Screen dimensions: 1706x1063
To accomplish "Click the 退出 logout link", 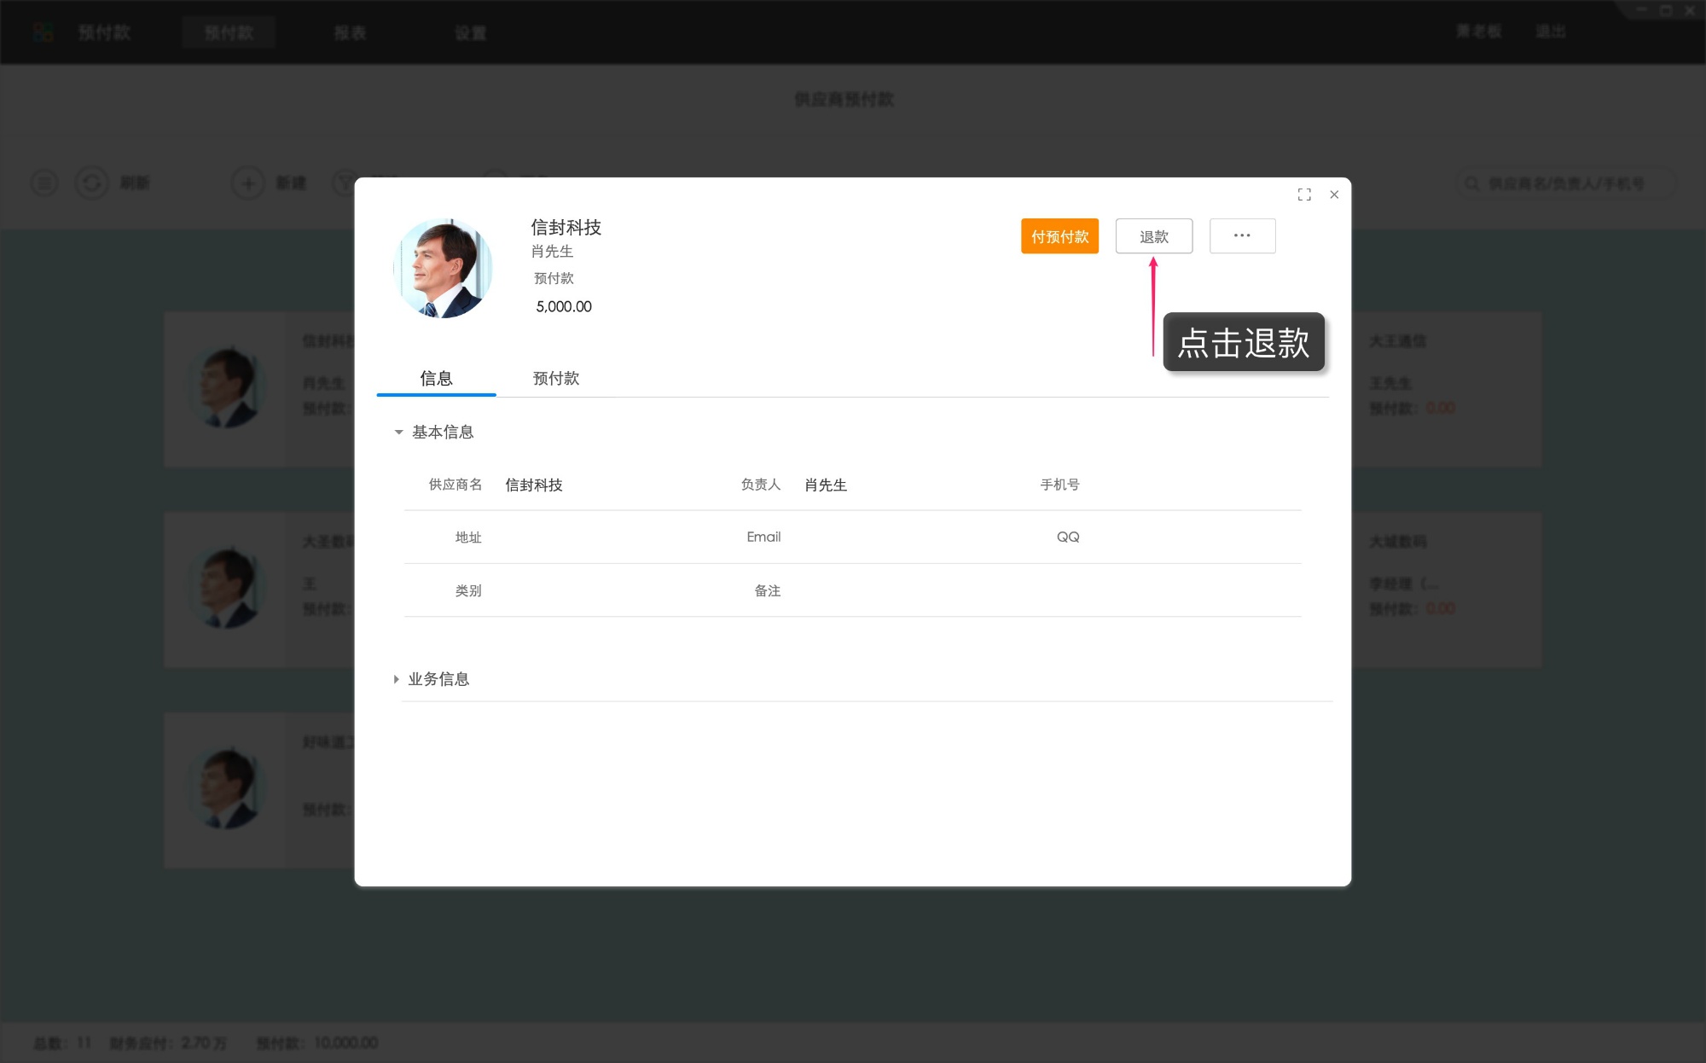I will [x=1552, y=31].
